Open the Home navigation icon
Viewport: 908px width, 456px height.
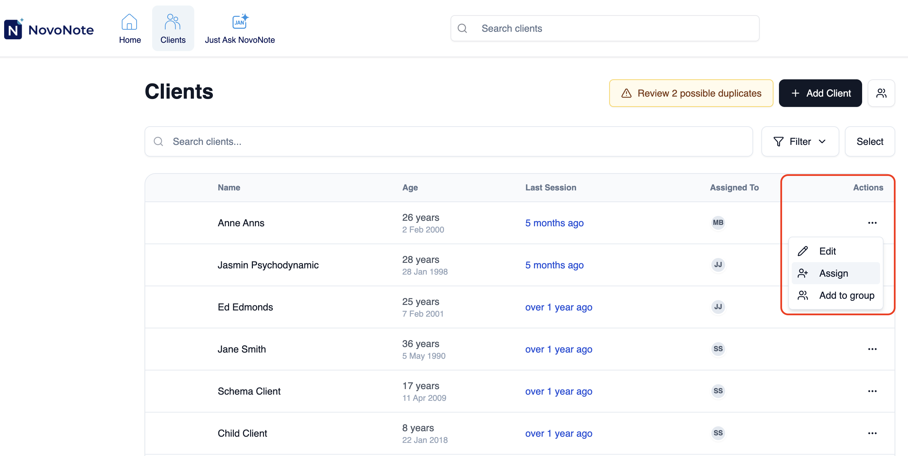[129, 22]
